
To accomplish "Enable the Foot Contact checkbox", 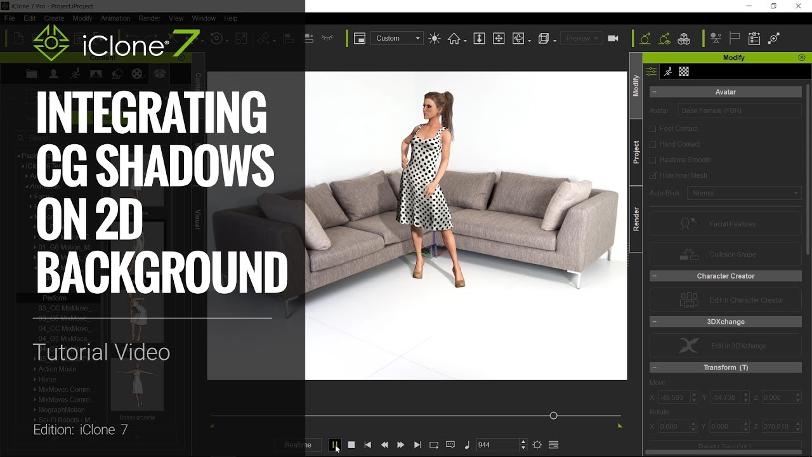I will tap(653, 128).
